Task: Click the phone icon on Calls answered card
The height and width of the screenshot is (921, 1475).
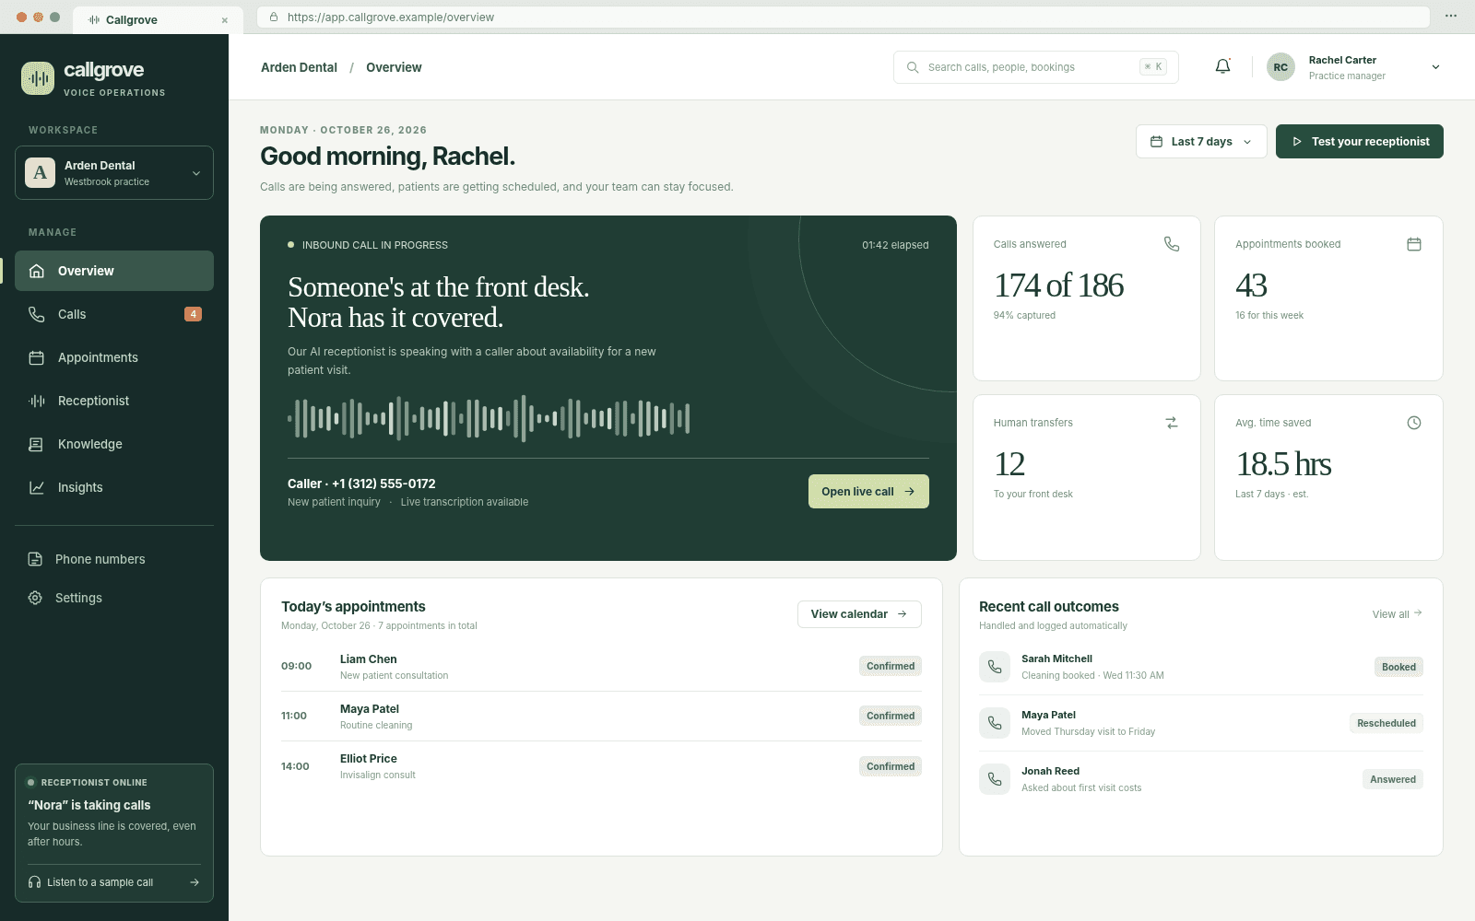Action: pyautogui.click(x=1172, y=244)
